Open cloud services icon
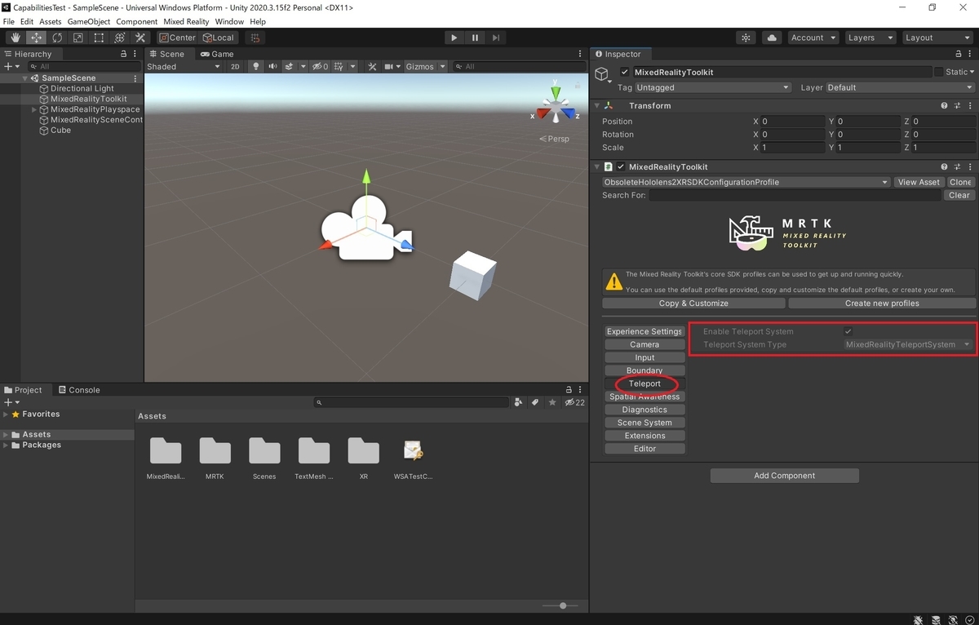979x625 pixels. click(x=771, y=38)
